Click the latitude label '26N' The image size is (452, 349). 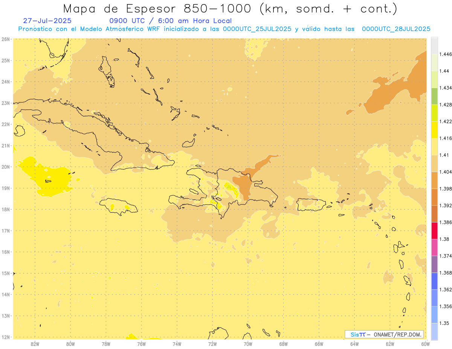(x=6, y=39)
